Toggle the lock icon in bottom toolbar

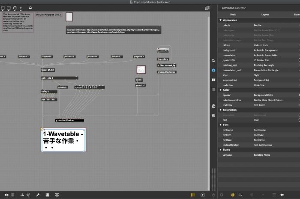pyautogui.click(x=7, y=195)
